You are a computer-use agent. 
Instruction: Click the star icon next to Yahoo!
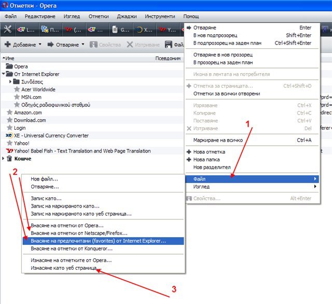[9, 143]
